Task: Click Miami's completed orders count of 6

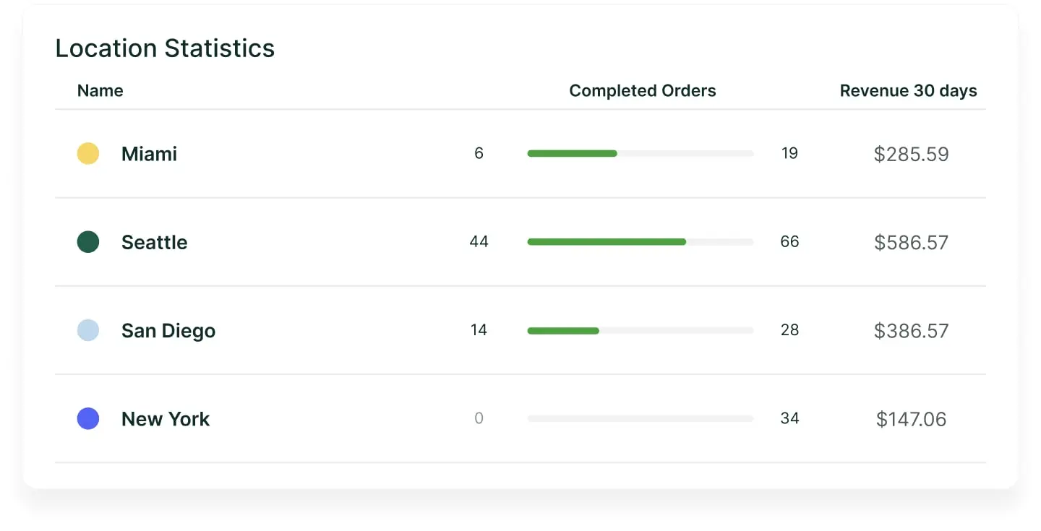Action: tap(479, 153)
